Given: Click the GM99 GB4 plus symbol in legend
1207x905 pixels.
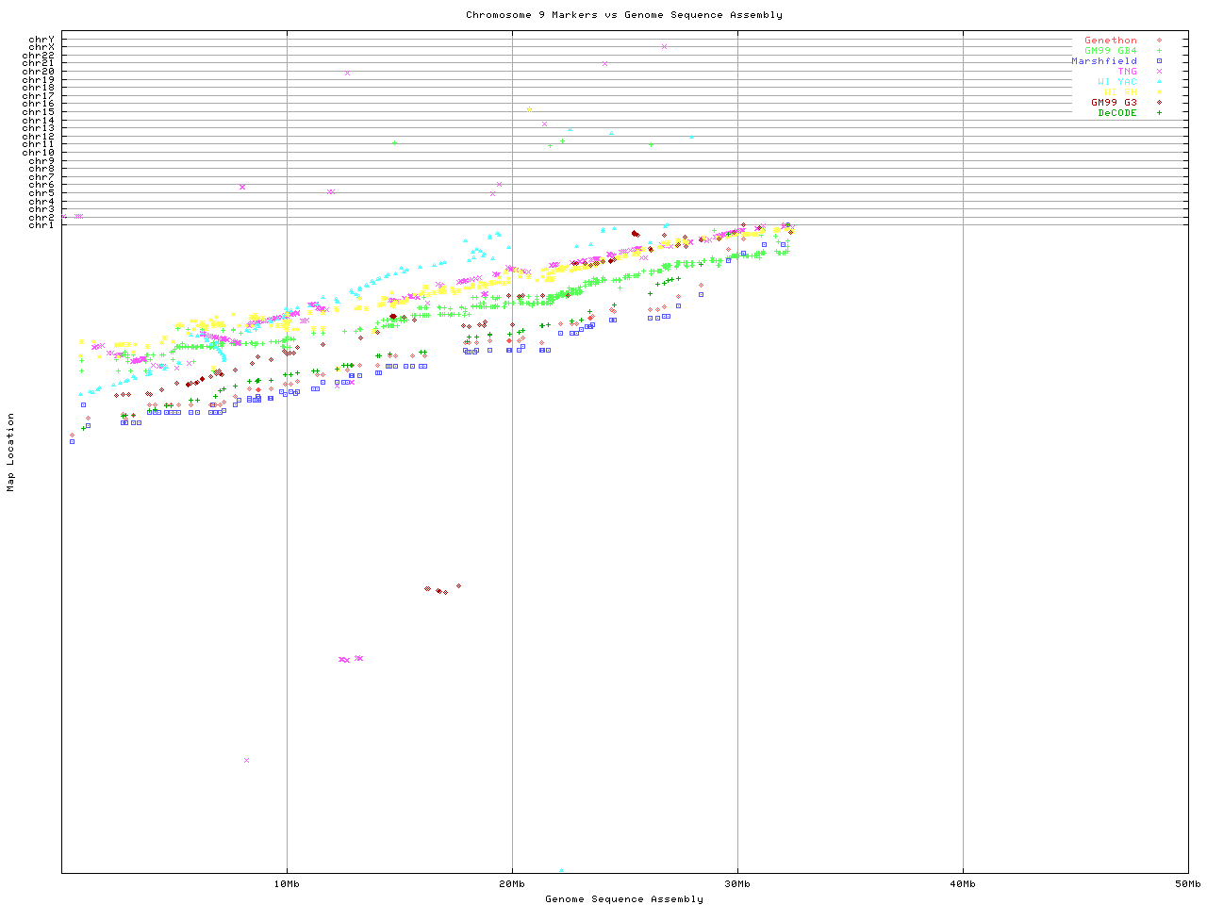Looking at the screenshot, I should pos(1159,51).
